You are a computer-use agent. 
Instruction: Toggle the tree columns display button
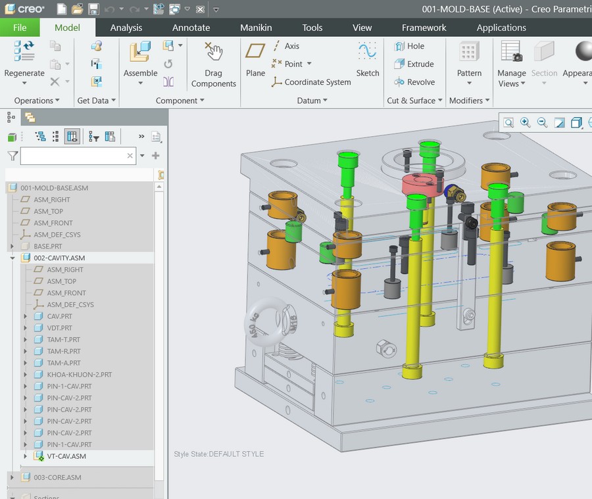(x=72, y=137)
